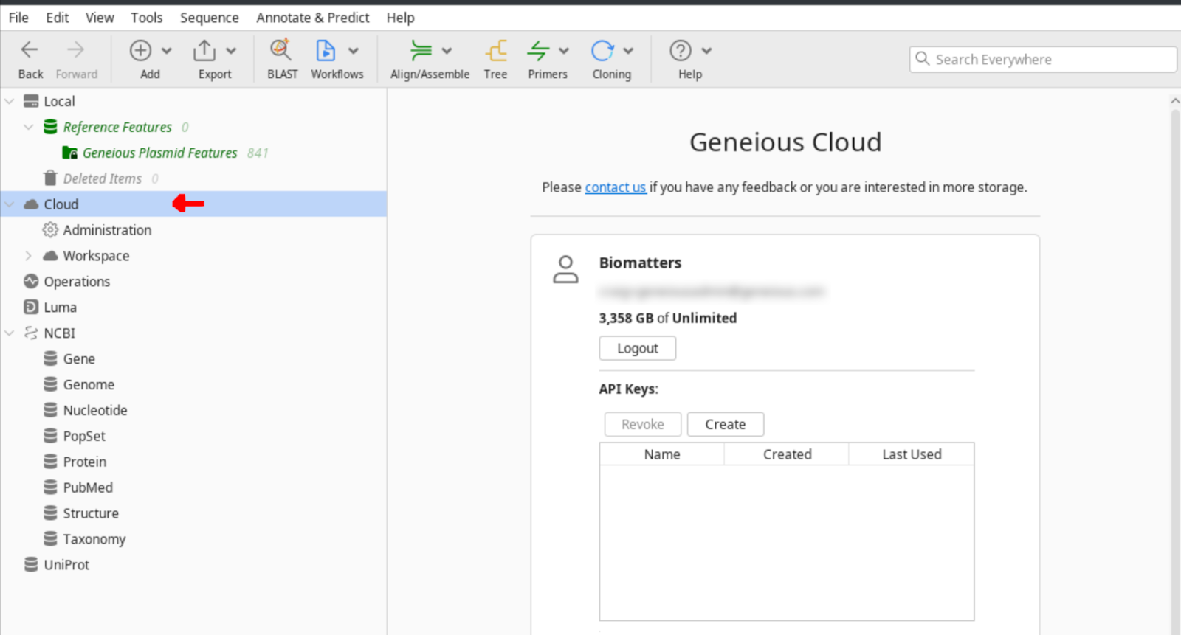
Task: Collapse the NCBI tree node
Action: pos(10,333)
